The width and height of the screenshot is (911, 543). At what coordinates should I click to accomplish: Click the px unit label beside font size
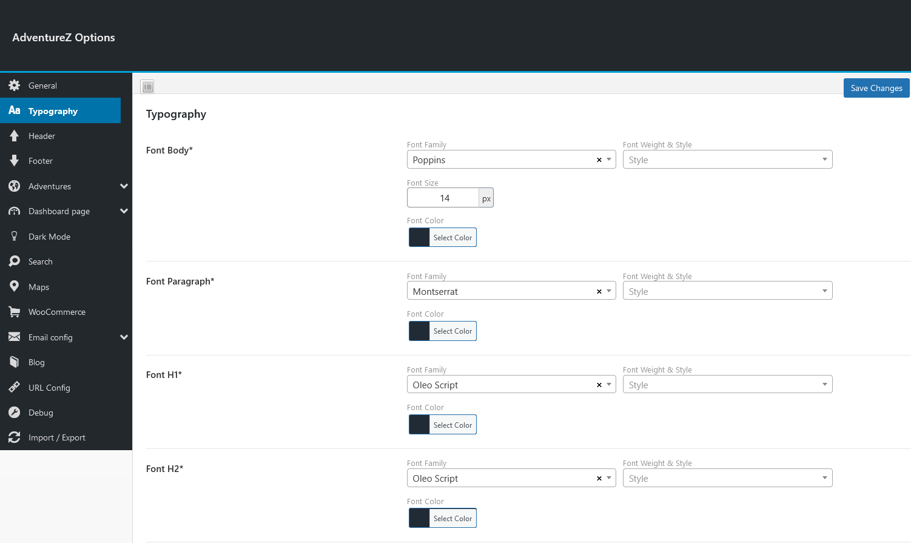point(486,198)
